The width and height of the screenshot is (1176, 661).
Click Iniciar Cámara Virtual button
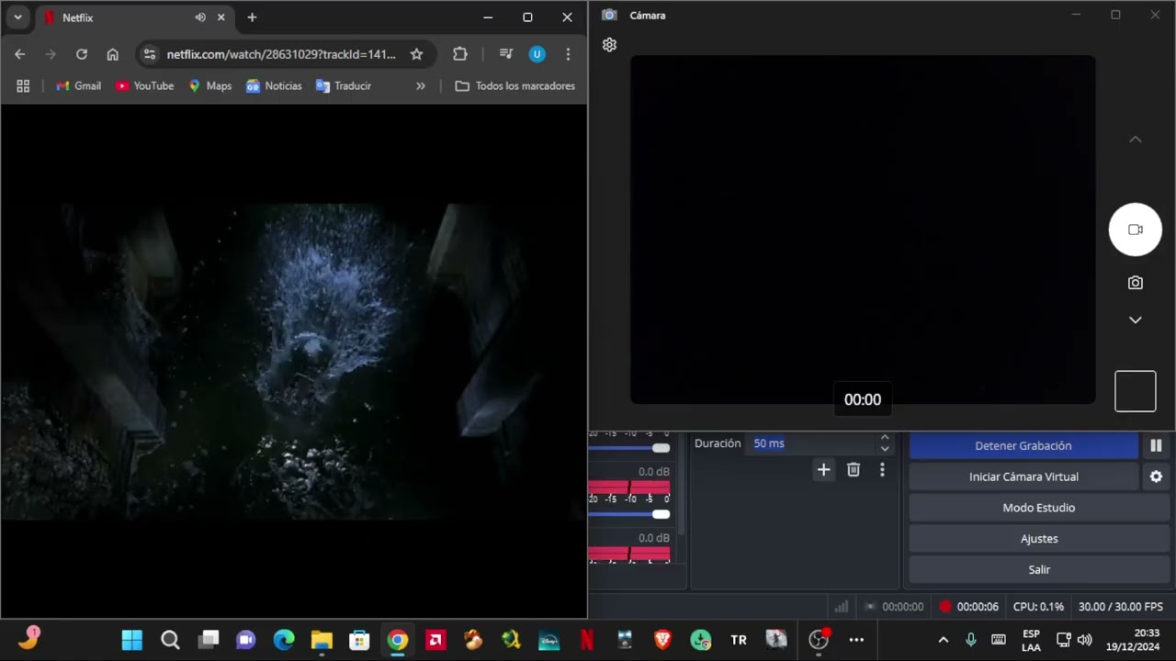coord(1023,476)
